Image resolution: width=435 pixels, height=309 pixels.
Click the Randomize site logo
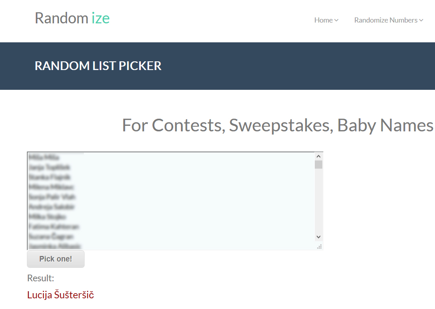pos(72,18)
